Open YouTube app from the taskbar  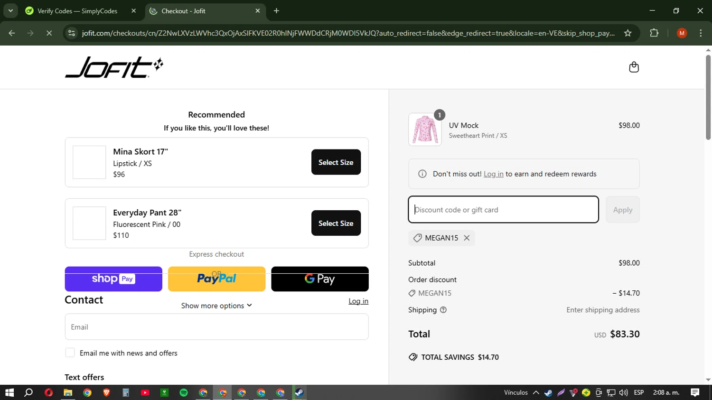[145, 392]
